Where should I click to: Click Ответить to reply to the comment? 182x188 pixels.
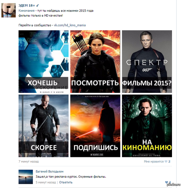[x=66, y=182]
